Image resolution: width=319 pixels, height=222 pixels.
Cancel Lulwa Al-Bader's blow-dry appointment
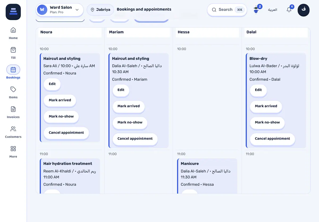272,139
